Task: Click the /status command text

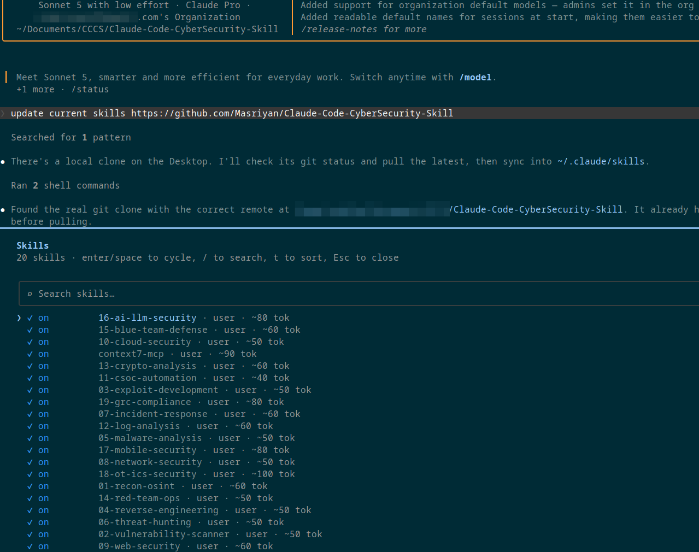Action: tap(90, 90)
